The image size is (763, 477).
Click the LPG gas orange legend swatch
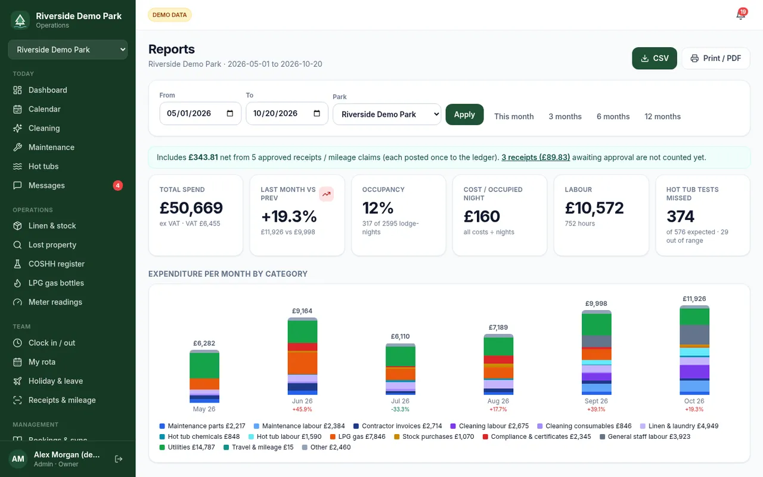(x=333, y=436)
